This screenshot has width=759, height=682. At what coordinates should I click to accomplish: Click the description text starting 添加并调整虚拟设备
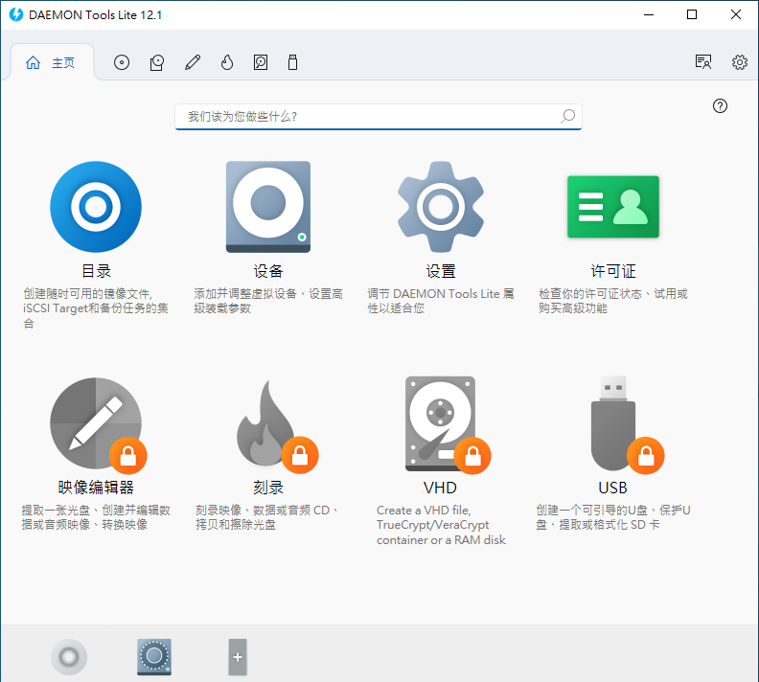click(268, 301)
